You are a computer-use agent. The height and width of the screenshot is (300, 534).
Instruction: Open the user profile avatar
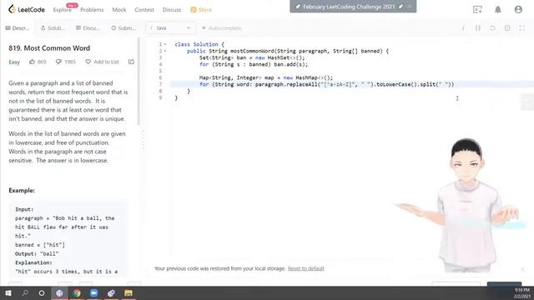(518, 9)
